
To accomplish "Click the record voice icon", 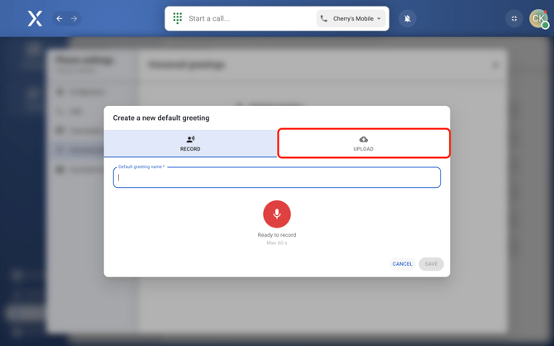I will 190,139.
